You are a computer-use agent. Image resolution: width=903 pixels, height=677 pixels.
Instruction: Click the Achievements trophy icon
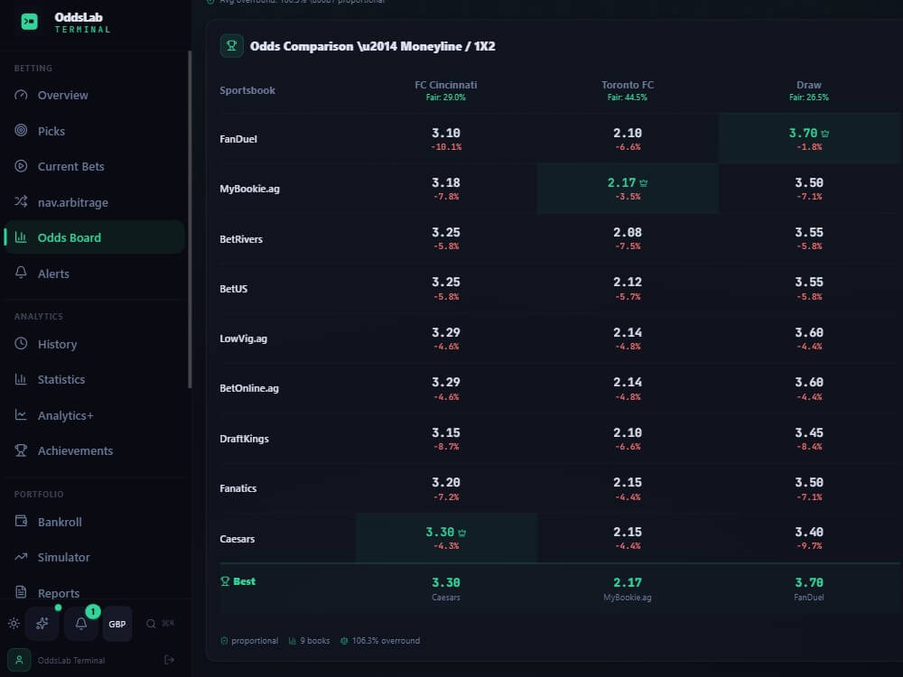(x=21, y=450)
